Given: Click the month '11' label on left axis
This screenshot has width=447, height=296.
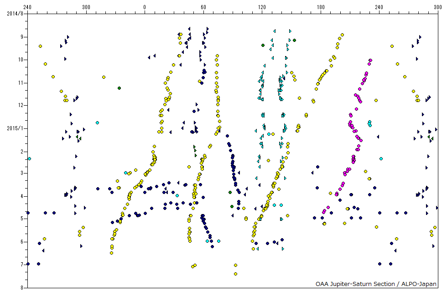Looking at the screenshot, I should (21, 83).
